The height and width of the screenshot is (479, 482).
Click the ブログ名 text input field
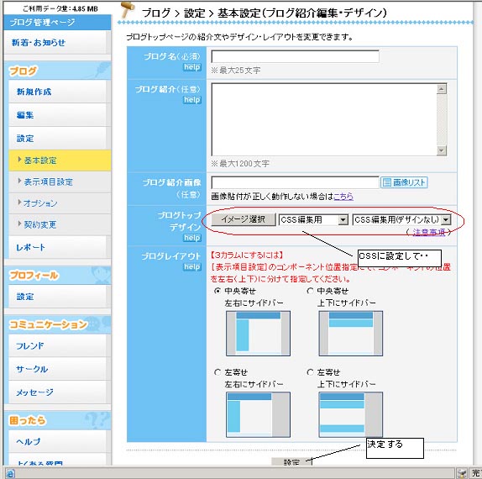(295, 56)
